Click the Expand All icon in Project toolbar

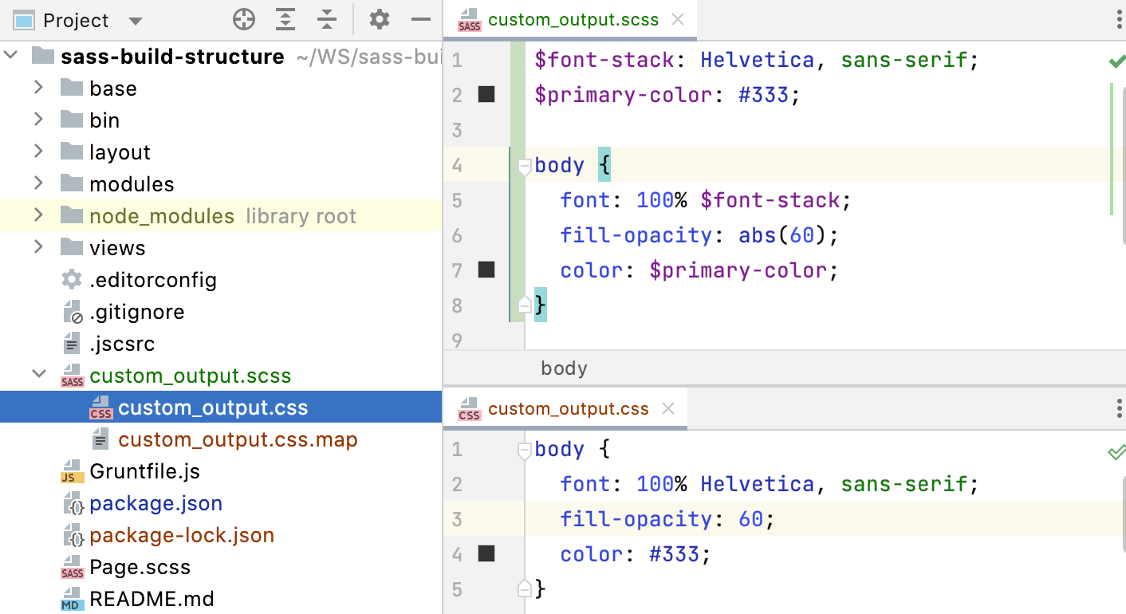click(x=285, y=20)
